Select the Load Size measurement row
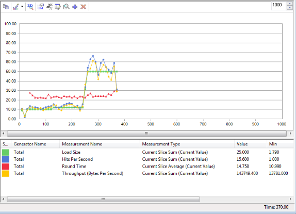Image resolution: width=296 pixels, height=214 pixels. click(147, 152)
